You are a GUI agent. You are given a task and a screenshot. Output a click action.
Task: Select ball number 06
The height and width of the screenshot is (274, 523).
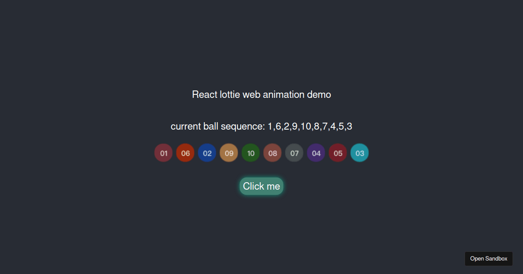coord(185,153)
